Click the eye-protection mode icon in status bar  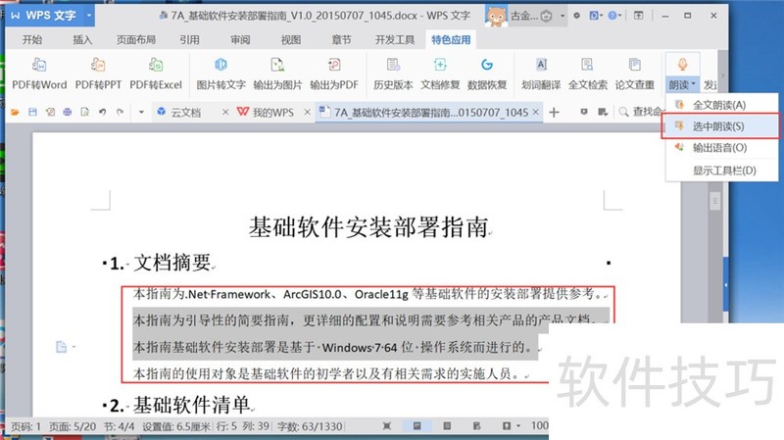point(507,426)
